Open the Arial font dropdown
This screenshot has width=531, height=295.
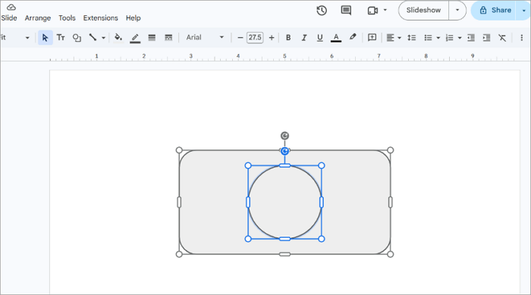click(x=205, y=38)
